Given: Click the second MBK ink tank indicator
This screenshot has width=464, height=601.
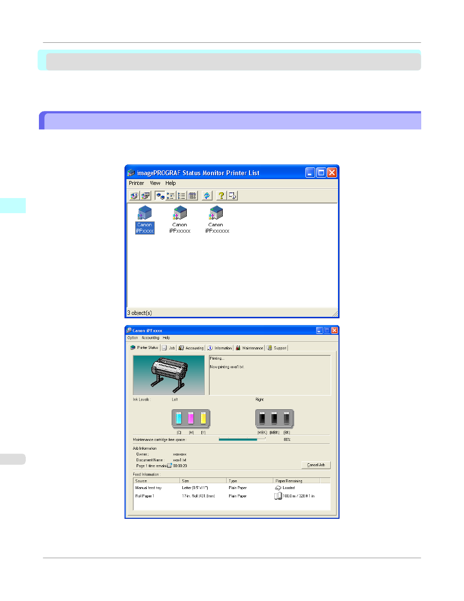Looking at the screenshot, I should 274,418.
